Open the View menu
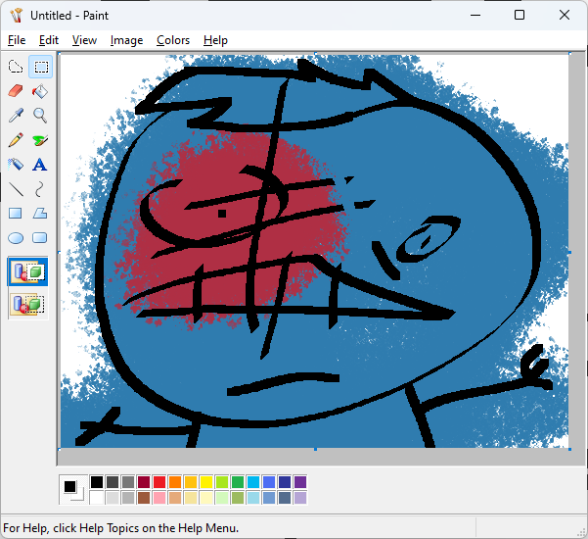 pyautogui.click(x=84, y=40)
